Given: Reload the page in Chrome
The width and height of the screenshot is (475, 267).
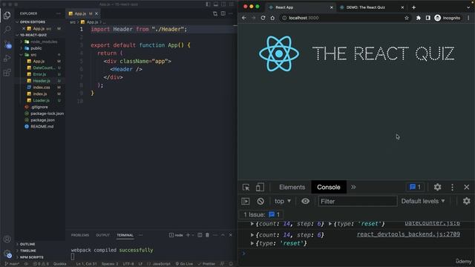Looking at the screenshot, I should pos(263,18).
